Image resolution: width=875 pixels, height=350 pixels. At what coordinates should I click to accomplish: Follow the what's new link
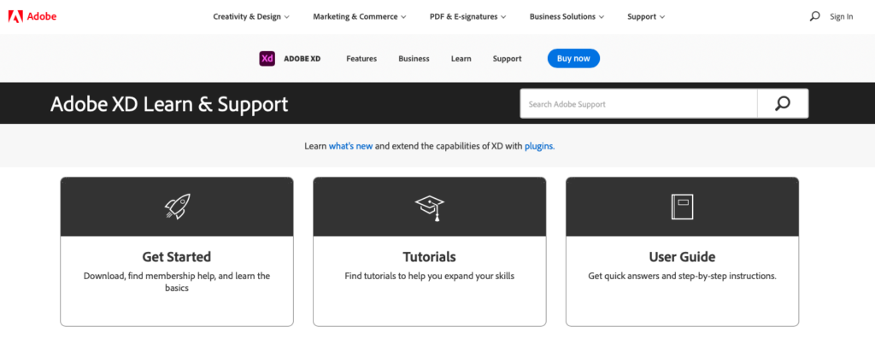coord(350,146)
